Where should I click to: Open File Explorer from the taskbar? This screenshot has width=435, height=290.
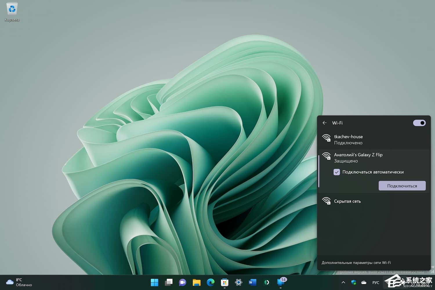tap(196, 282)
